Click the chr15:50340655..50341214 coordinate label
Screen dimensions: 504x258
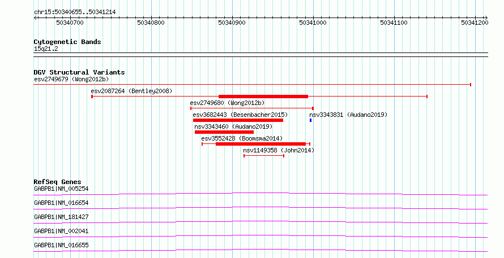tap(75, 12)
